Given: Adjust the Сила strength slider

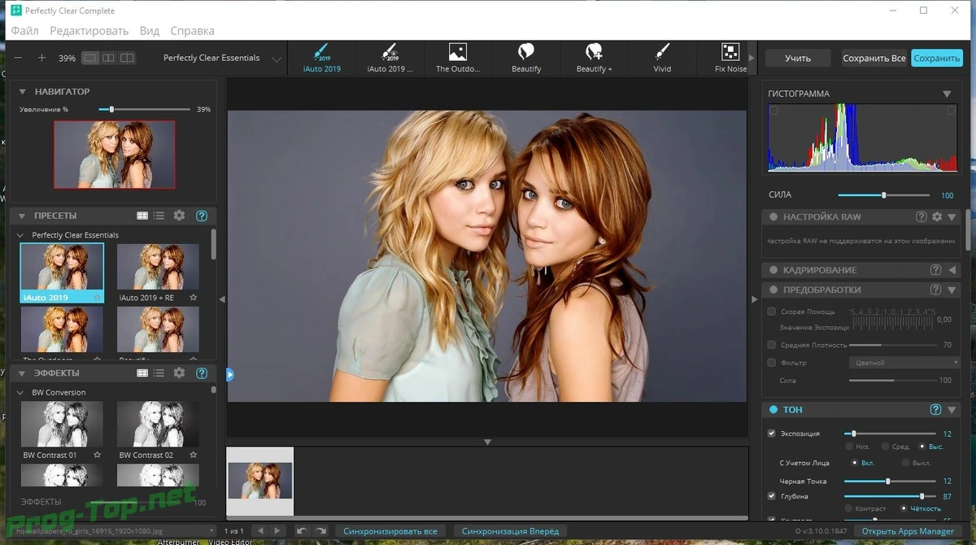Looking at the screenshot, I should [x=884, y=195].
